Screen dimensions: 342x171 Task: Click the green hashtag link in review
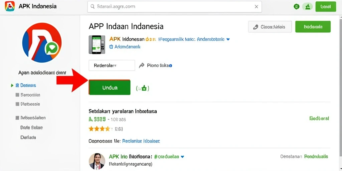click(166, 157)
